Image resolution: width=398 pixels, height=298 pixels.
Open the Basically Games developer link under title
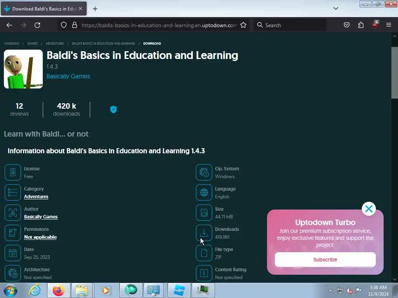(68, 76)
